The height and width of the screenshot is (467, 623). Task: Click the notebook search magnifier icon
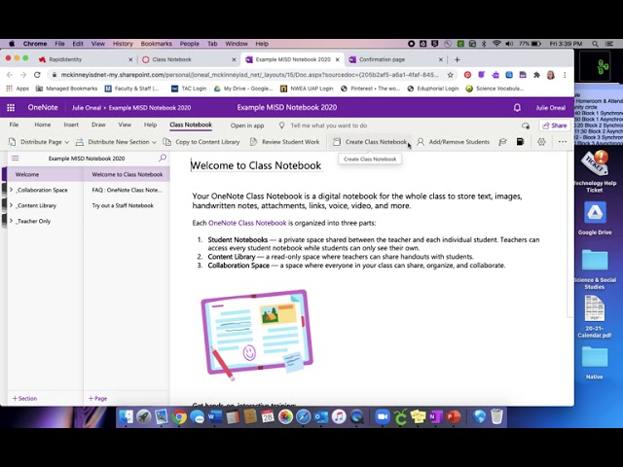click(163, 158)
